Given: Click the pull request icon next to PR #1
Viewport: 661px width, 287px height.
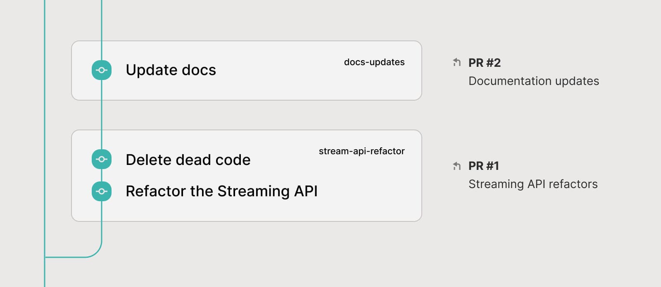Looking at the screenshot, I should click(x=457, y=166).
